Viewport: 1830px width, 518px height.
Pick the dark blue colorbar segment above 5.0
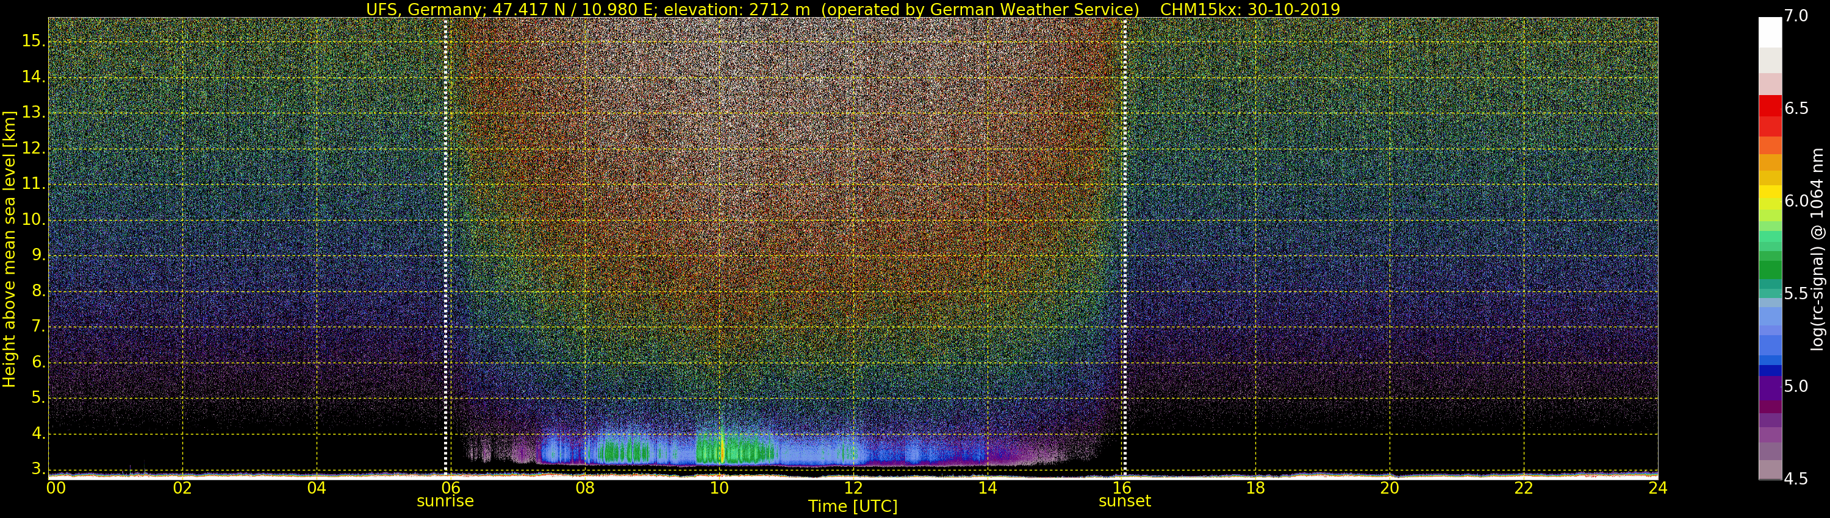click(1770, 371)
